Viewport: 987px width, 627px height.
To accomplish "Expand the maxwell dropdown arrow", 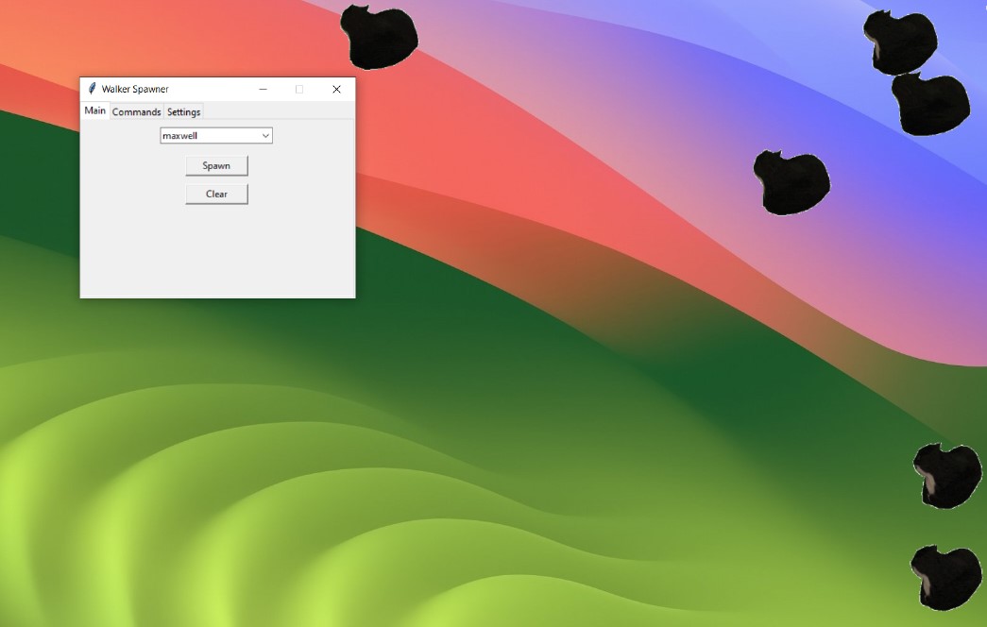I will pyautogui.click(x=265, y=136).
